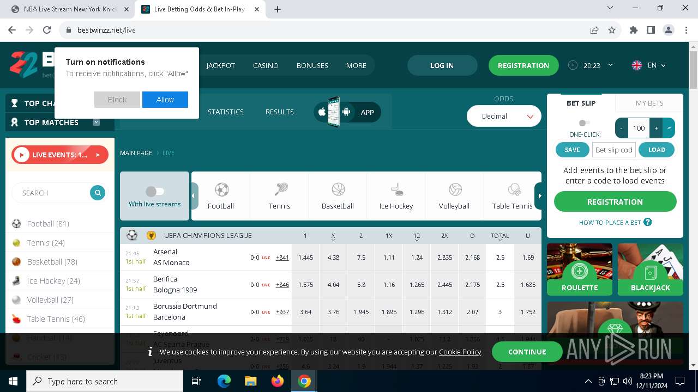Open Microsoft Edge from the taskbar
The width and height of the screenshot is (698, 392).
[224, 381]
